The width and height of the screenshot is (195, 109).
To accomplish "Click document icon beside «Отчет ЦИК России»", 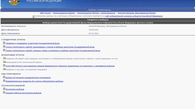I will coord(4,65).
